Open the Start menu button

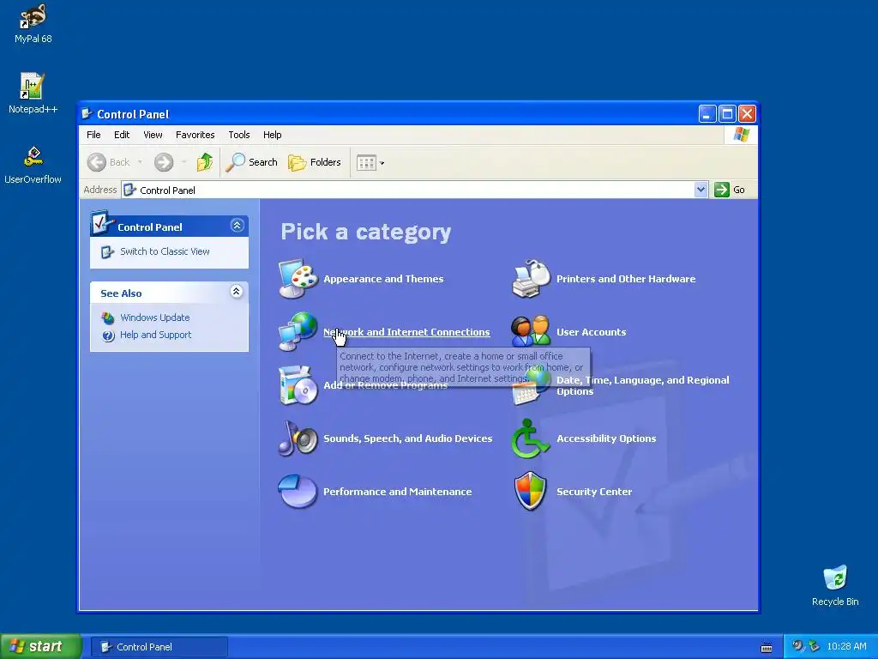[x=41, y=647]
